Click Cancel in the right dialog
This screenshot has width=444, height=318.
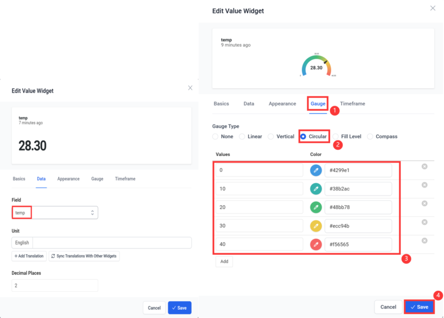388,307
